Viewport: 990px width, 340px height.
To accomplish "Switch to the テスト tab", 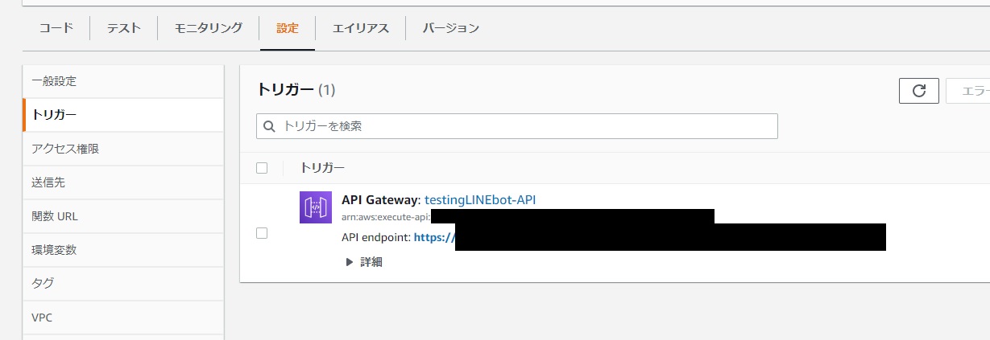I will pyautogui.click(x=124, y=28).
